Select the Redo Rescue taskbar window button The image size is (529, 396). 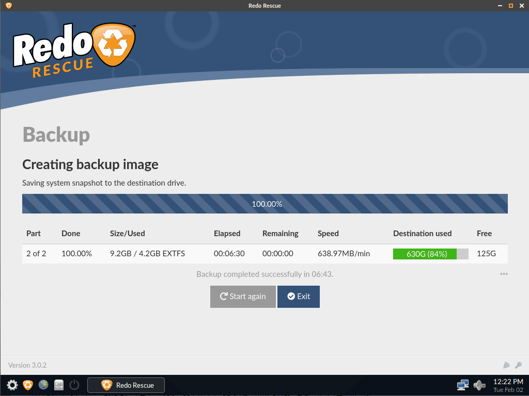(126, 385)
